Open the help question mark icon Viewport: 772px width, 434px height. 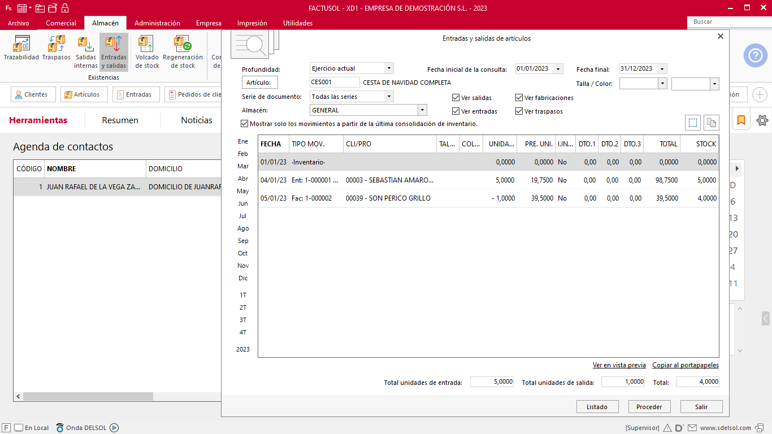[755, 55]
